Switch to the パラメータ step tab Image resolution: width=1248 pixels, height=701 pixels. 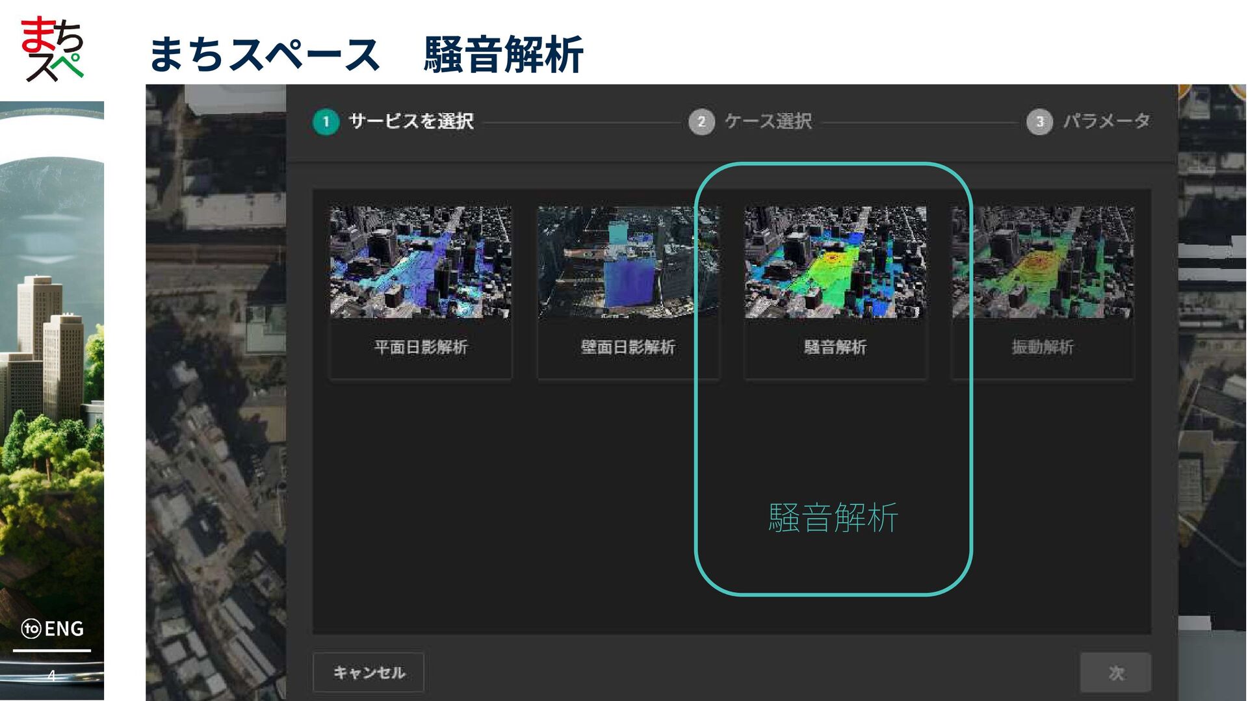pyautogui.click(x=1106, y=121)
